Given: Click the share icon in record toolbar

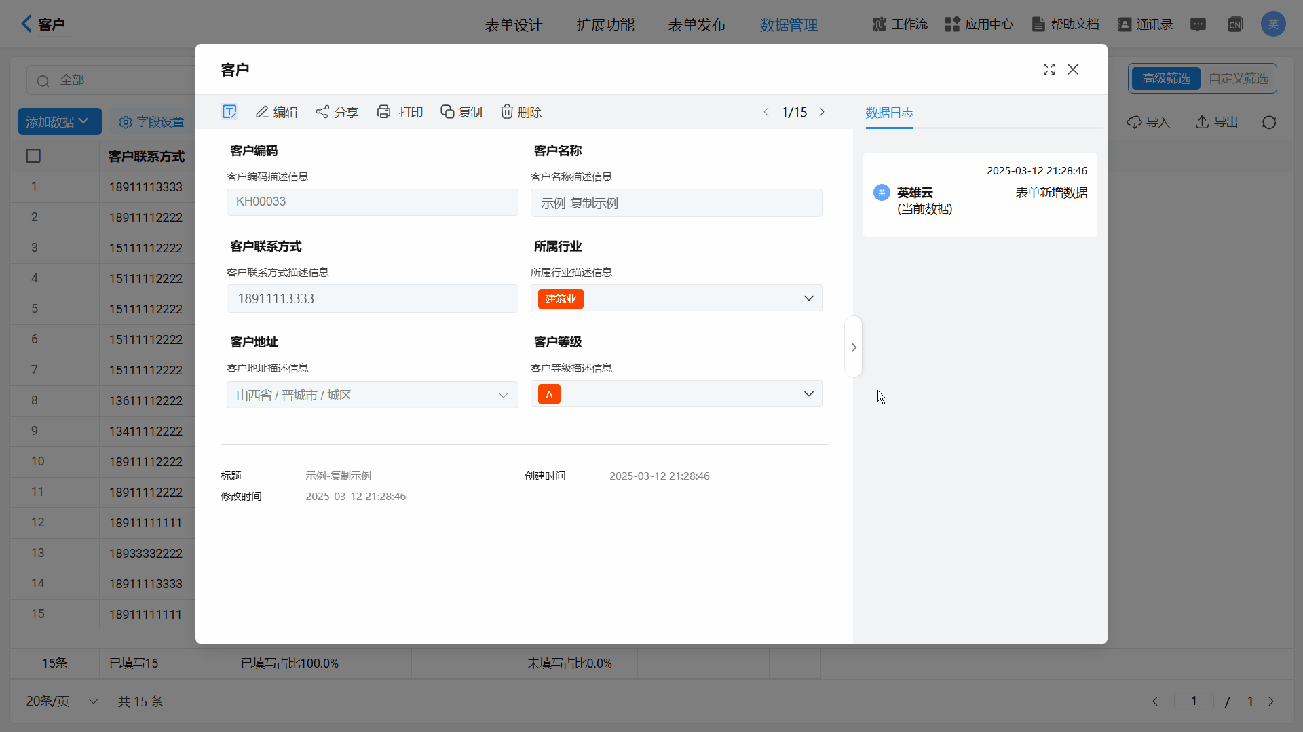Looking at the screenshot, I should point(322,112).
